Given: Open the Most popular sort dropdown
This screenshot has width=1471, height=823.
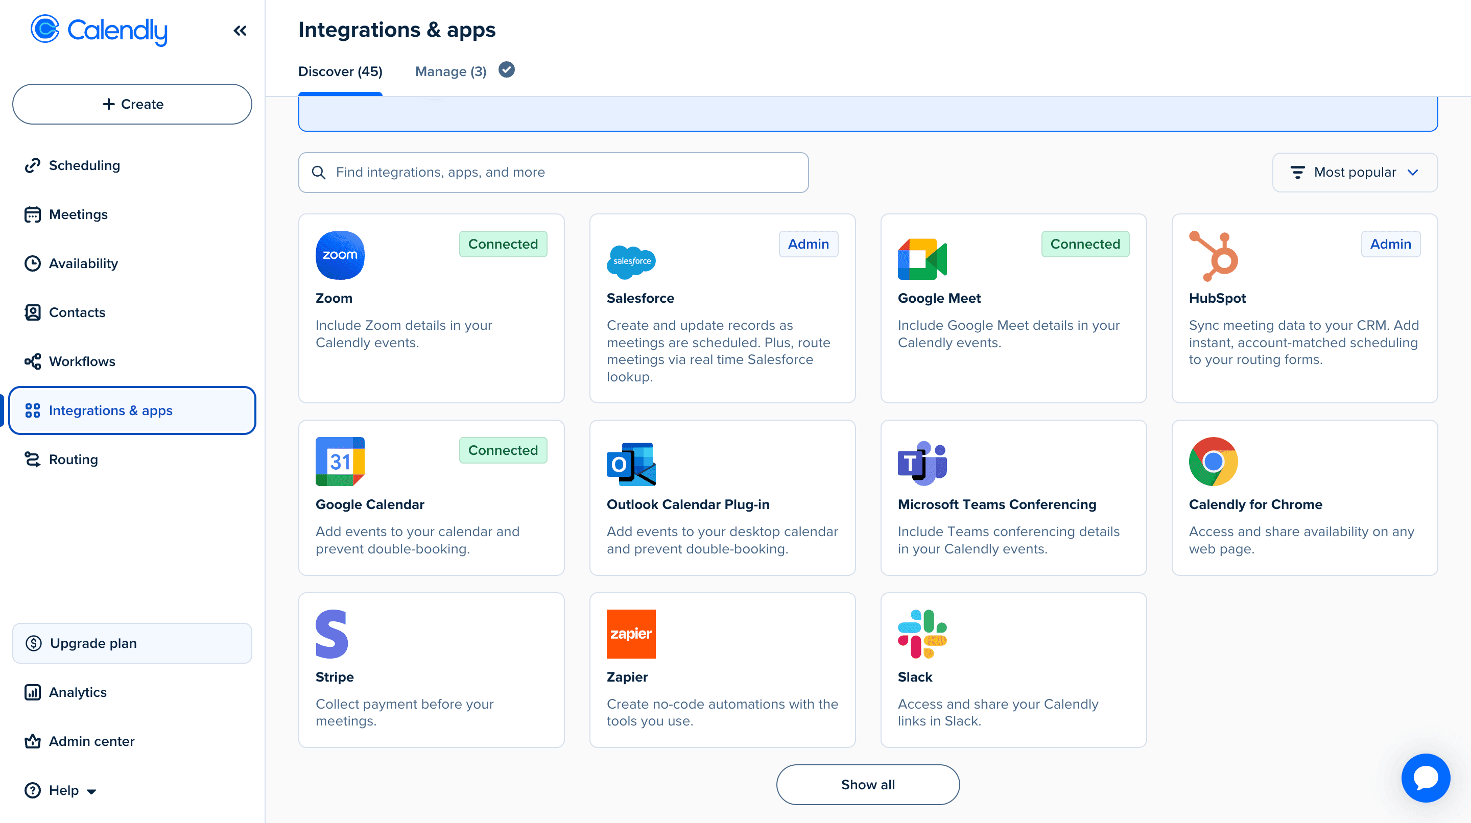Looking at the screenshot, I should (1355, 173).
